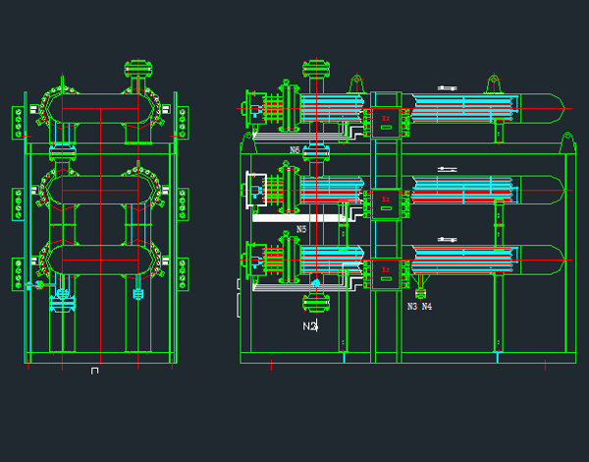Viewport: 589px width, 462px height.
Task: Pick the N4 nozzle label
Action: point(427,307)
